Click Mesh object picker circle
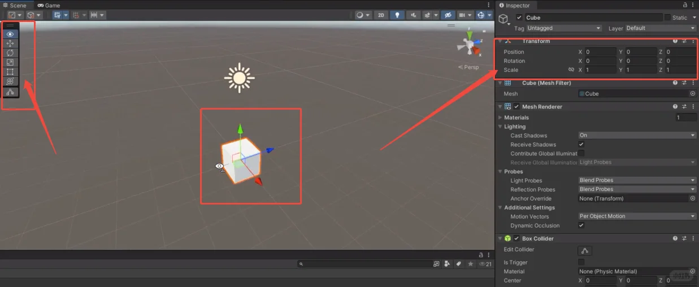This screenshot has height=287, width=699. click(693, 94)
